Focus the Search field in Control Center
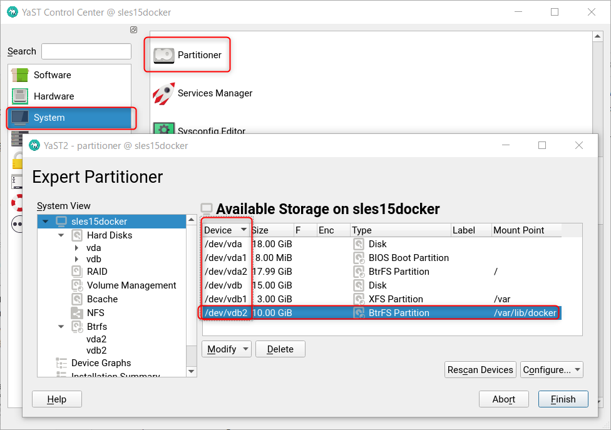 [86, 51]
